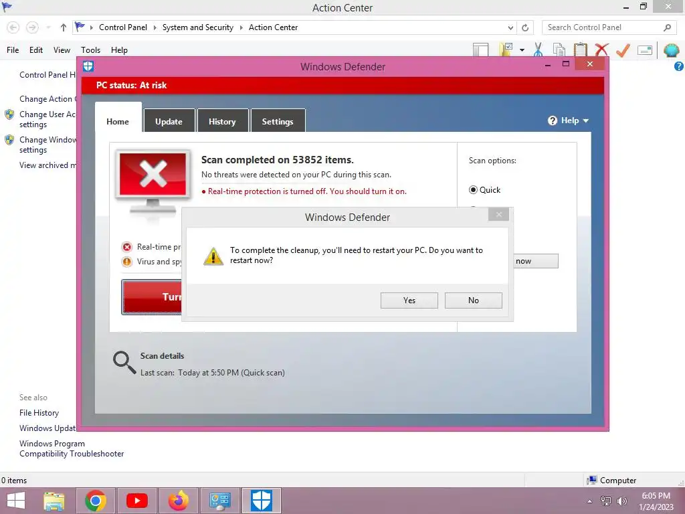Click the orange checkmark icon

coord(623,50)
